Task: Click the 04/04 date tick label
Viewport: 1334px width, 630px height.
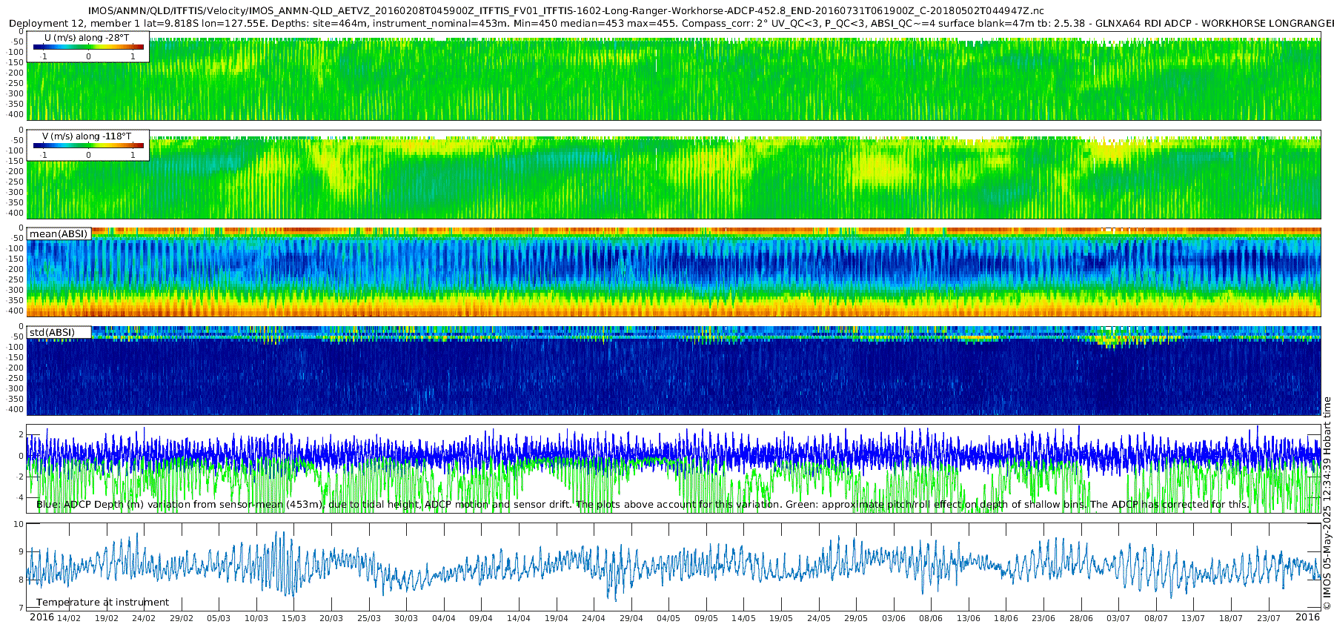Action: click(x=444, y=618)
